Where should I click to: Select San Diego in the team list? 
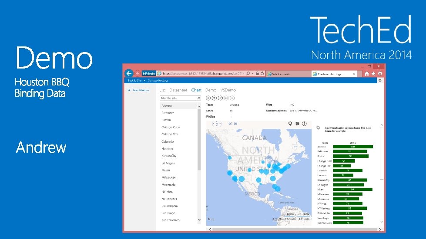pos(179,213)
